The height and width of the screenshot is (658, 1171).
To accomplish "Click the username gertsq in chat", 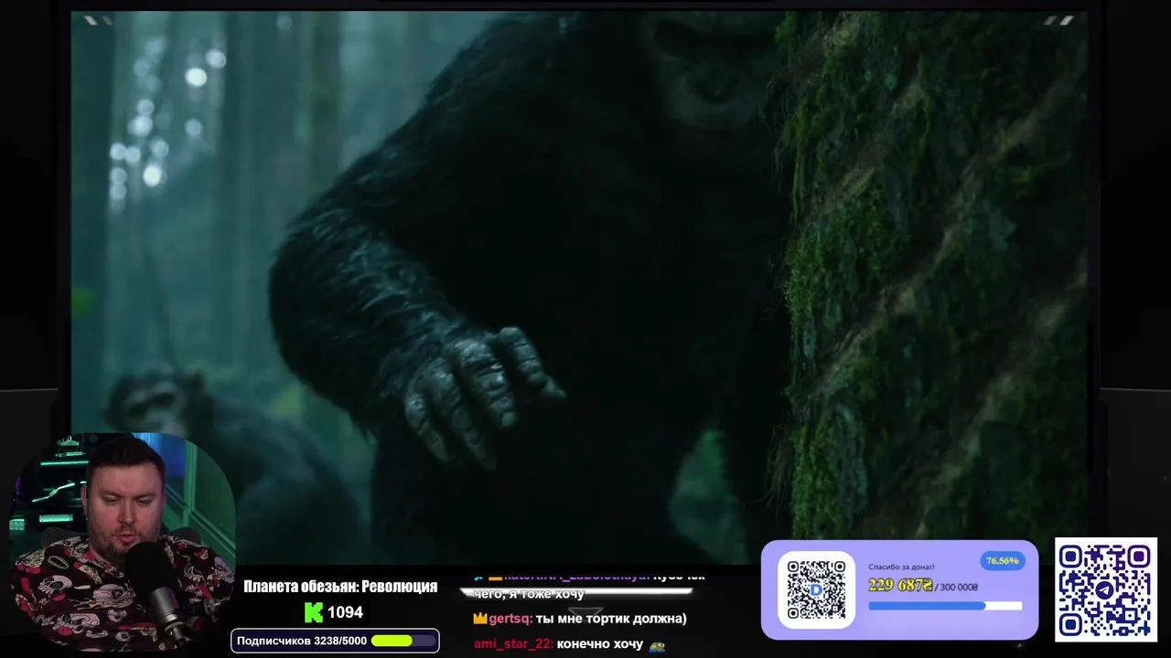I will click(509, 619).
